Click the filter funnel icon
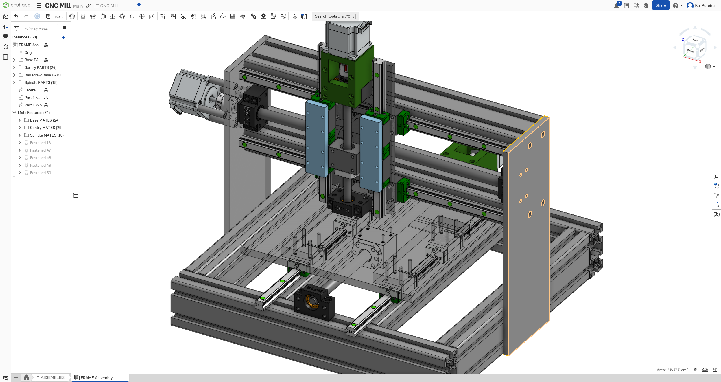 (16, 28)
